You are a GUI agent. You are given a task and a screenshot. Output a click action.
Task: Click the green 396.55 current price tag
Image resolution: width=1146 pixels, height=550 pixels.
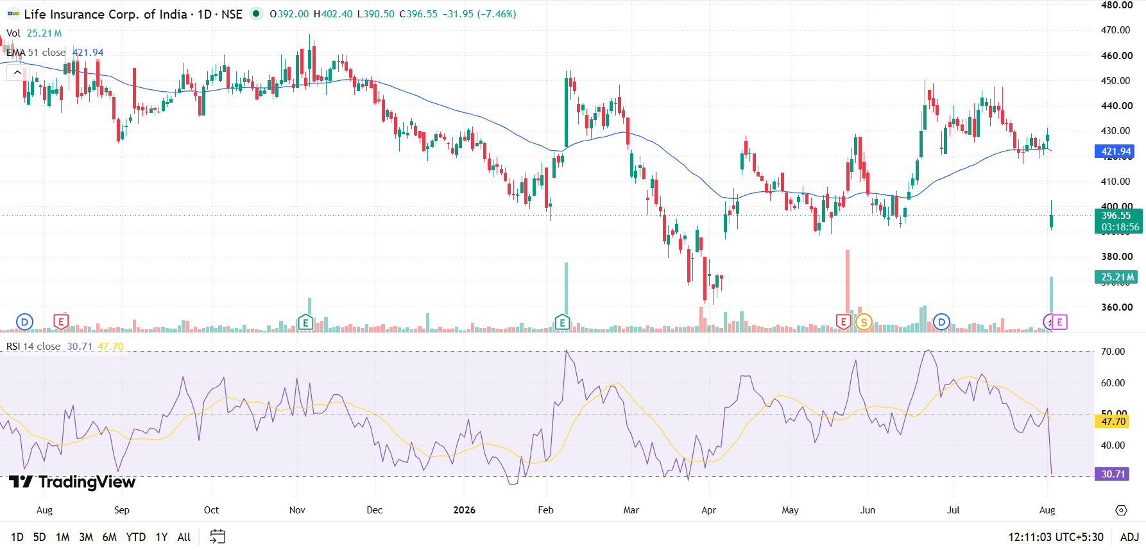[1118, 221]
